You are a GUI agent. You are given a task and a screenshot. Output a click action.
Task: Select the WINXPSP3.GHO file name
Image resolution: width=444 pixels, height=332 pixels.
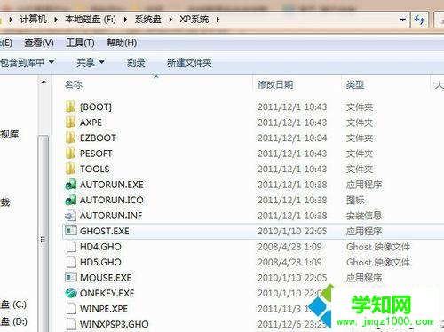115,324
